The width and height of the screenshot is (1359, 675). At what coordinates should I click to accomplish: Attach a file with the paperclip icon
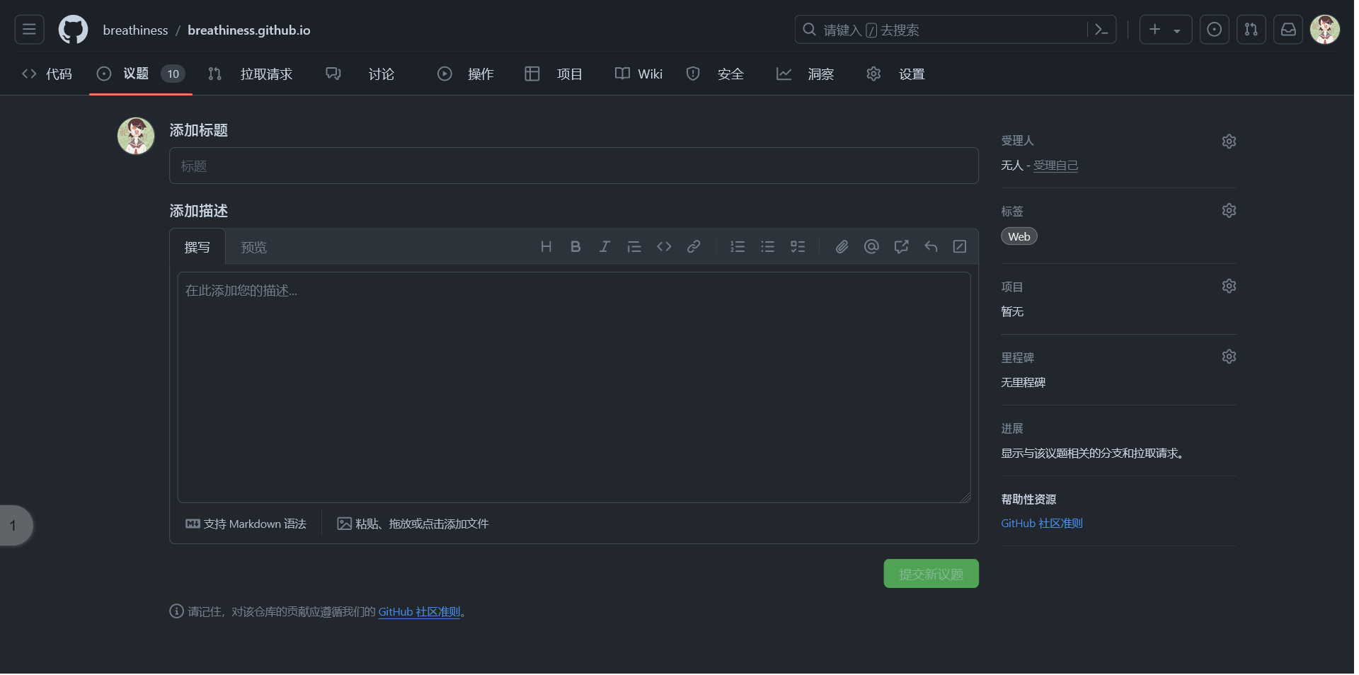(842, 246)
